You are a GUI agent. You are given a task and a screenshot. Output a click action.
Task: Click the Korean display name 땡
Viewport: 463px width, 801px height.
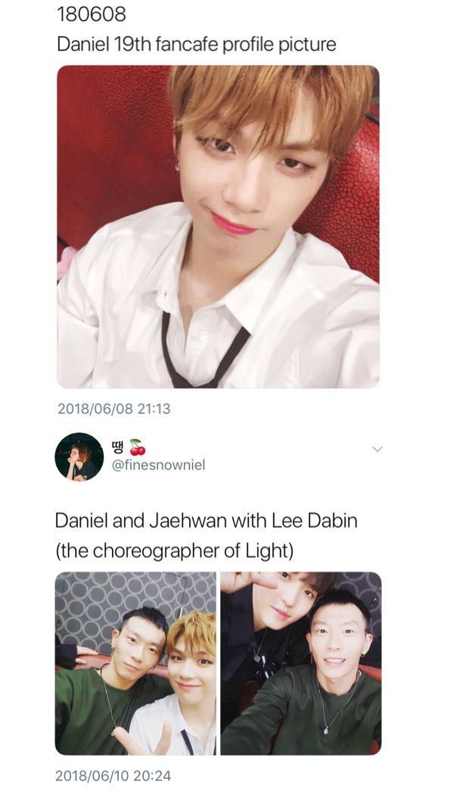pos(119,447)
